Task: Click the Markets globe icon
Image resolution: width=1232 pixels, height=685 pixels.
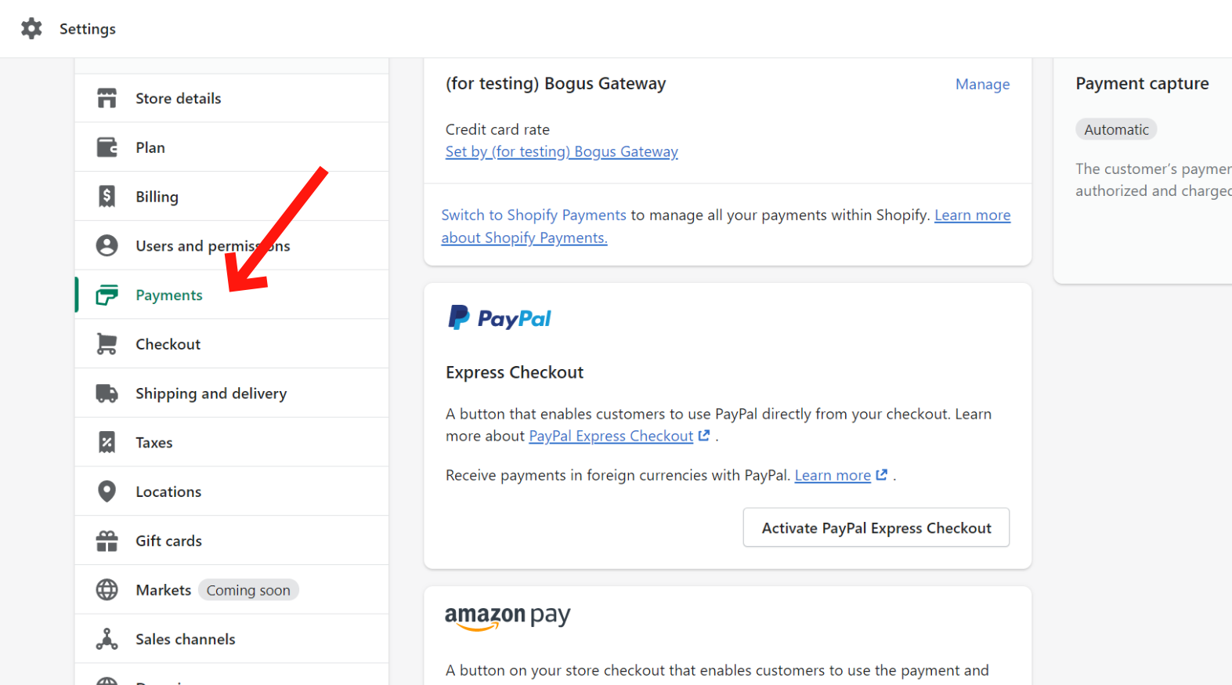Action: [x=107, y=589]
